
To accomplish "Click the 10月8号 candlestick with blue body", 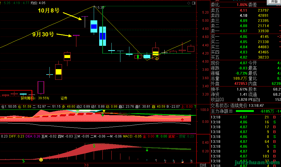I will pyautogui.click(x=94, y=26).
